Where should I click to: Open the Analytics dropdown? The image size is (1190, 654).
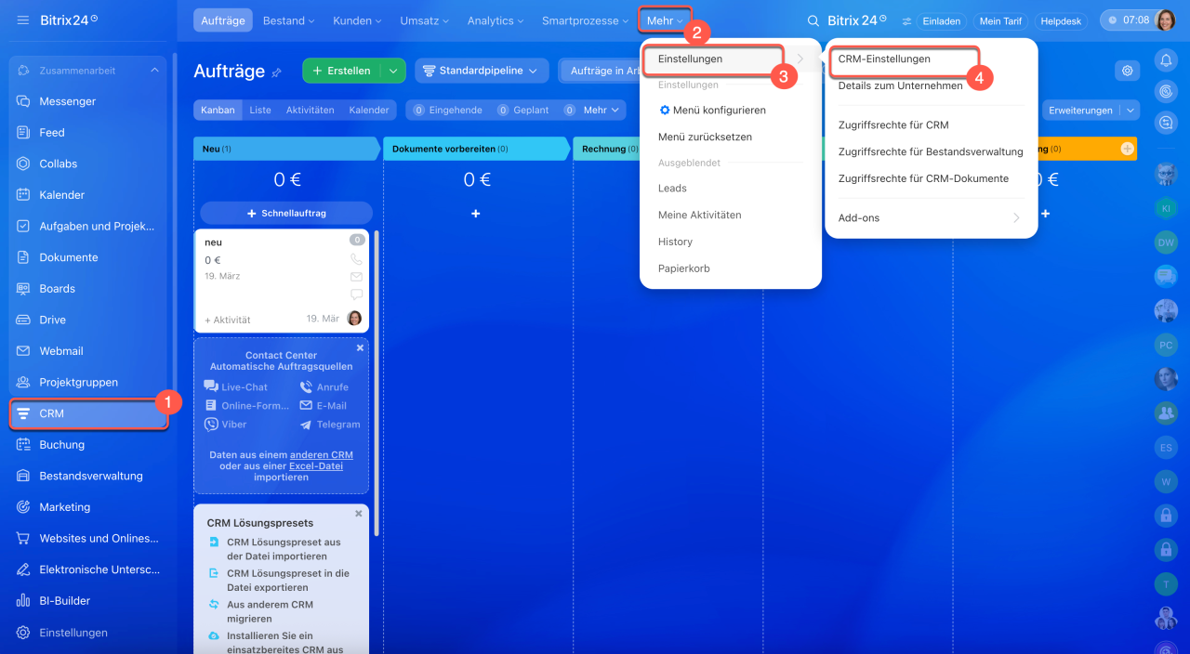(496, 20)
